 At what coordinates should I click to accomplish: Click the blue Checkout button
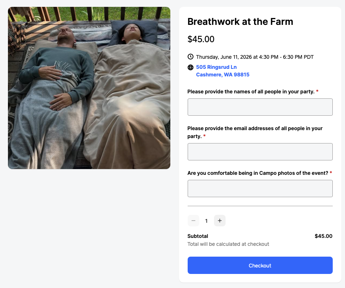click(260, 265)
